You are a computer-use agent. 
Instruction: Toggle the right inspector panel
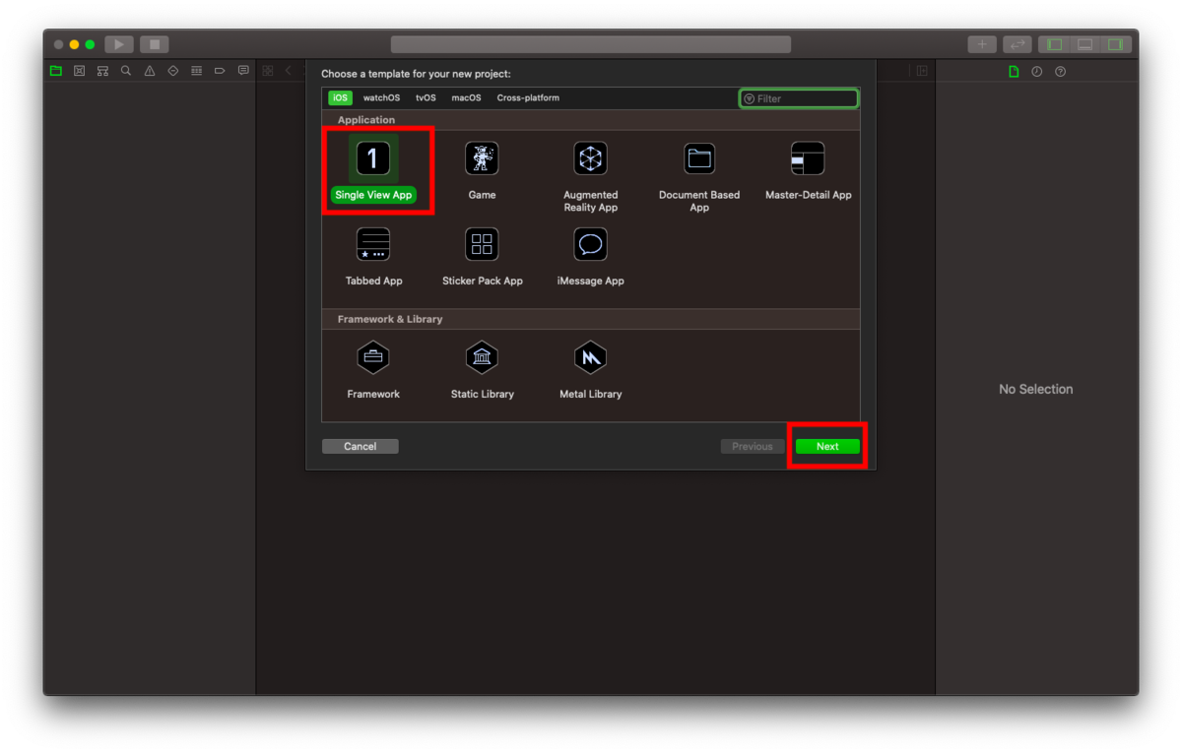(x=1115, y=44)
